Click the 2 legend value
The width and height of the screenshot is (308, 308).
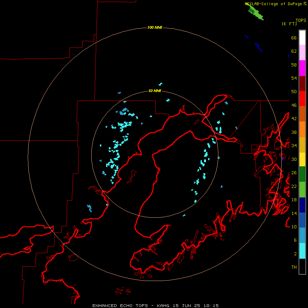(295, 254)
